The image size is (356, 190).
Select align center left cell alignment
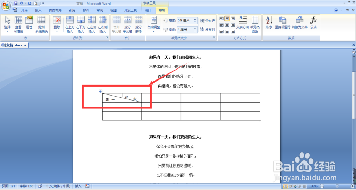pyautogui.click(x=221, y=25)
